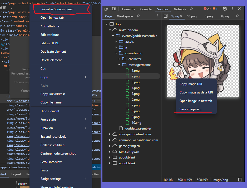247x188 pixels.
Task: Click the character image preview
Action: click(x=203, y=61)
